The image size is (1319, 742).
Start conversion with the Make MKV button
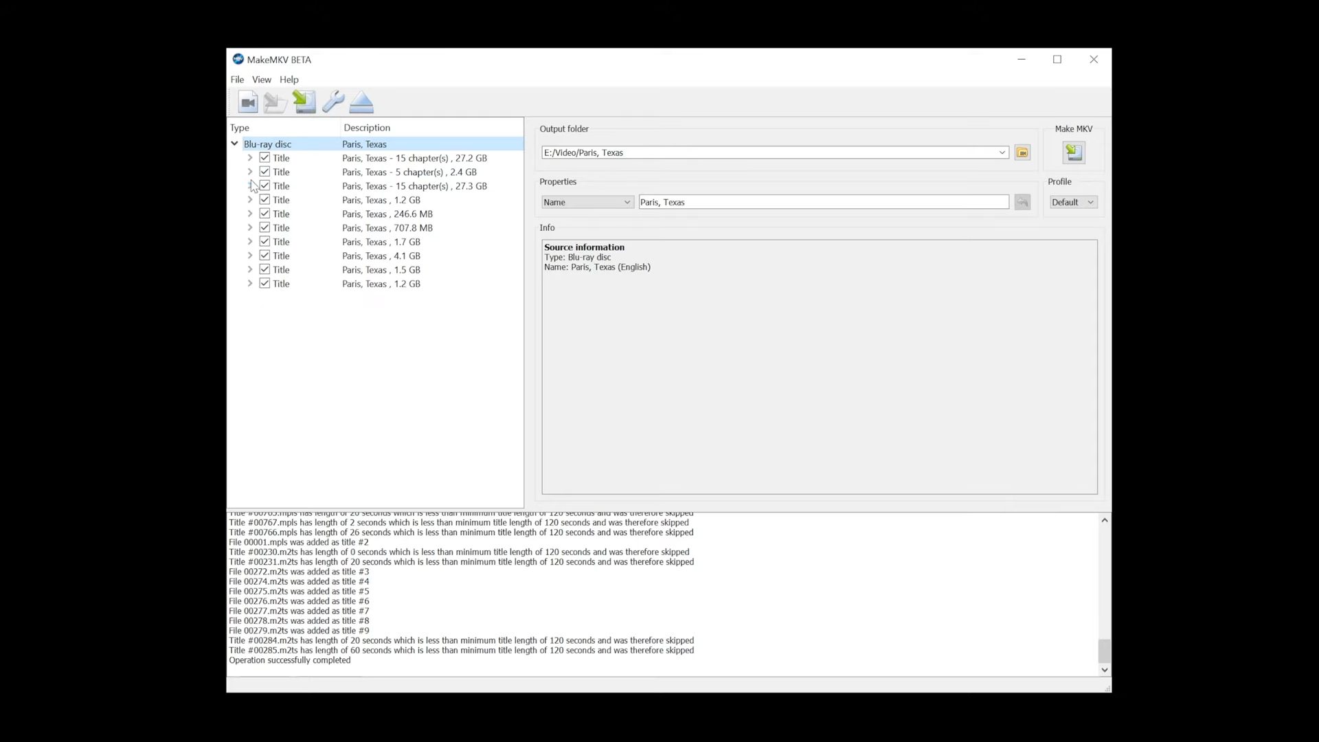1074,153
